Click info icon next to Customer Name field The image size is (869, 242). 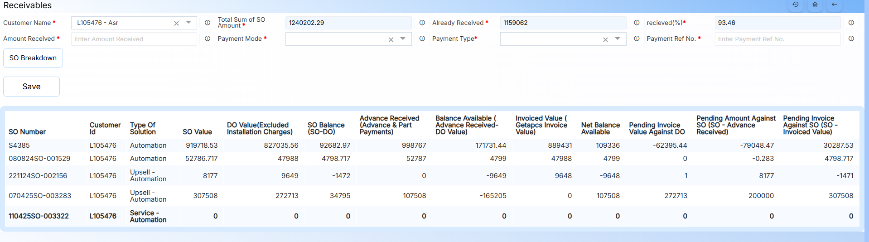click(208, 23)
